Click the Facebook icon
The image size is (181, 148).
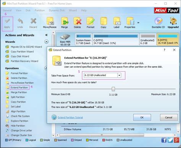tap(164, 140)
